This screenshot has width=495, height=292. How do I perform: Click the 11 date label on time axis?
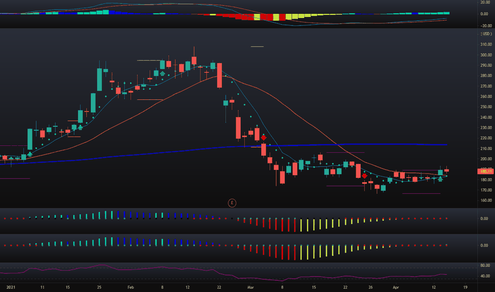(42, 287)
